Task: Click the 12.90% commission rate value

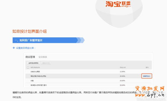Action: click(x=122, y=72)
